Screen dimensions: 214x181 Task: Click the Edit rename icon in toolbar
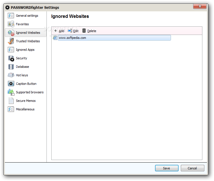tap(70, 31)
